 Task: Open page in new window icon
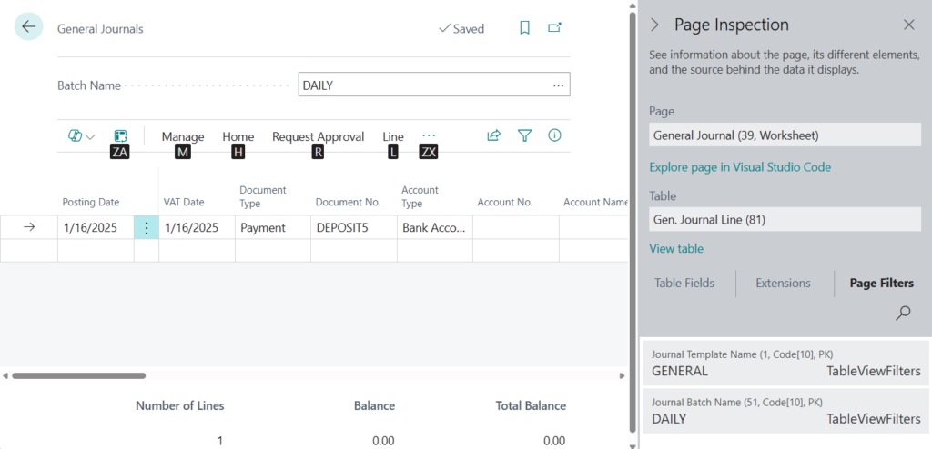(x=554, y=28)
